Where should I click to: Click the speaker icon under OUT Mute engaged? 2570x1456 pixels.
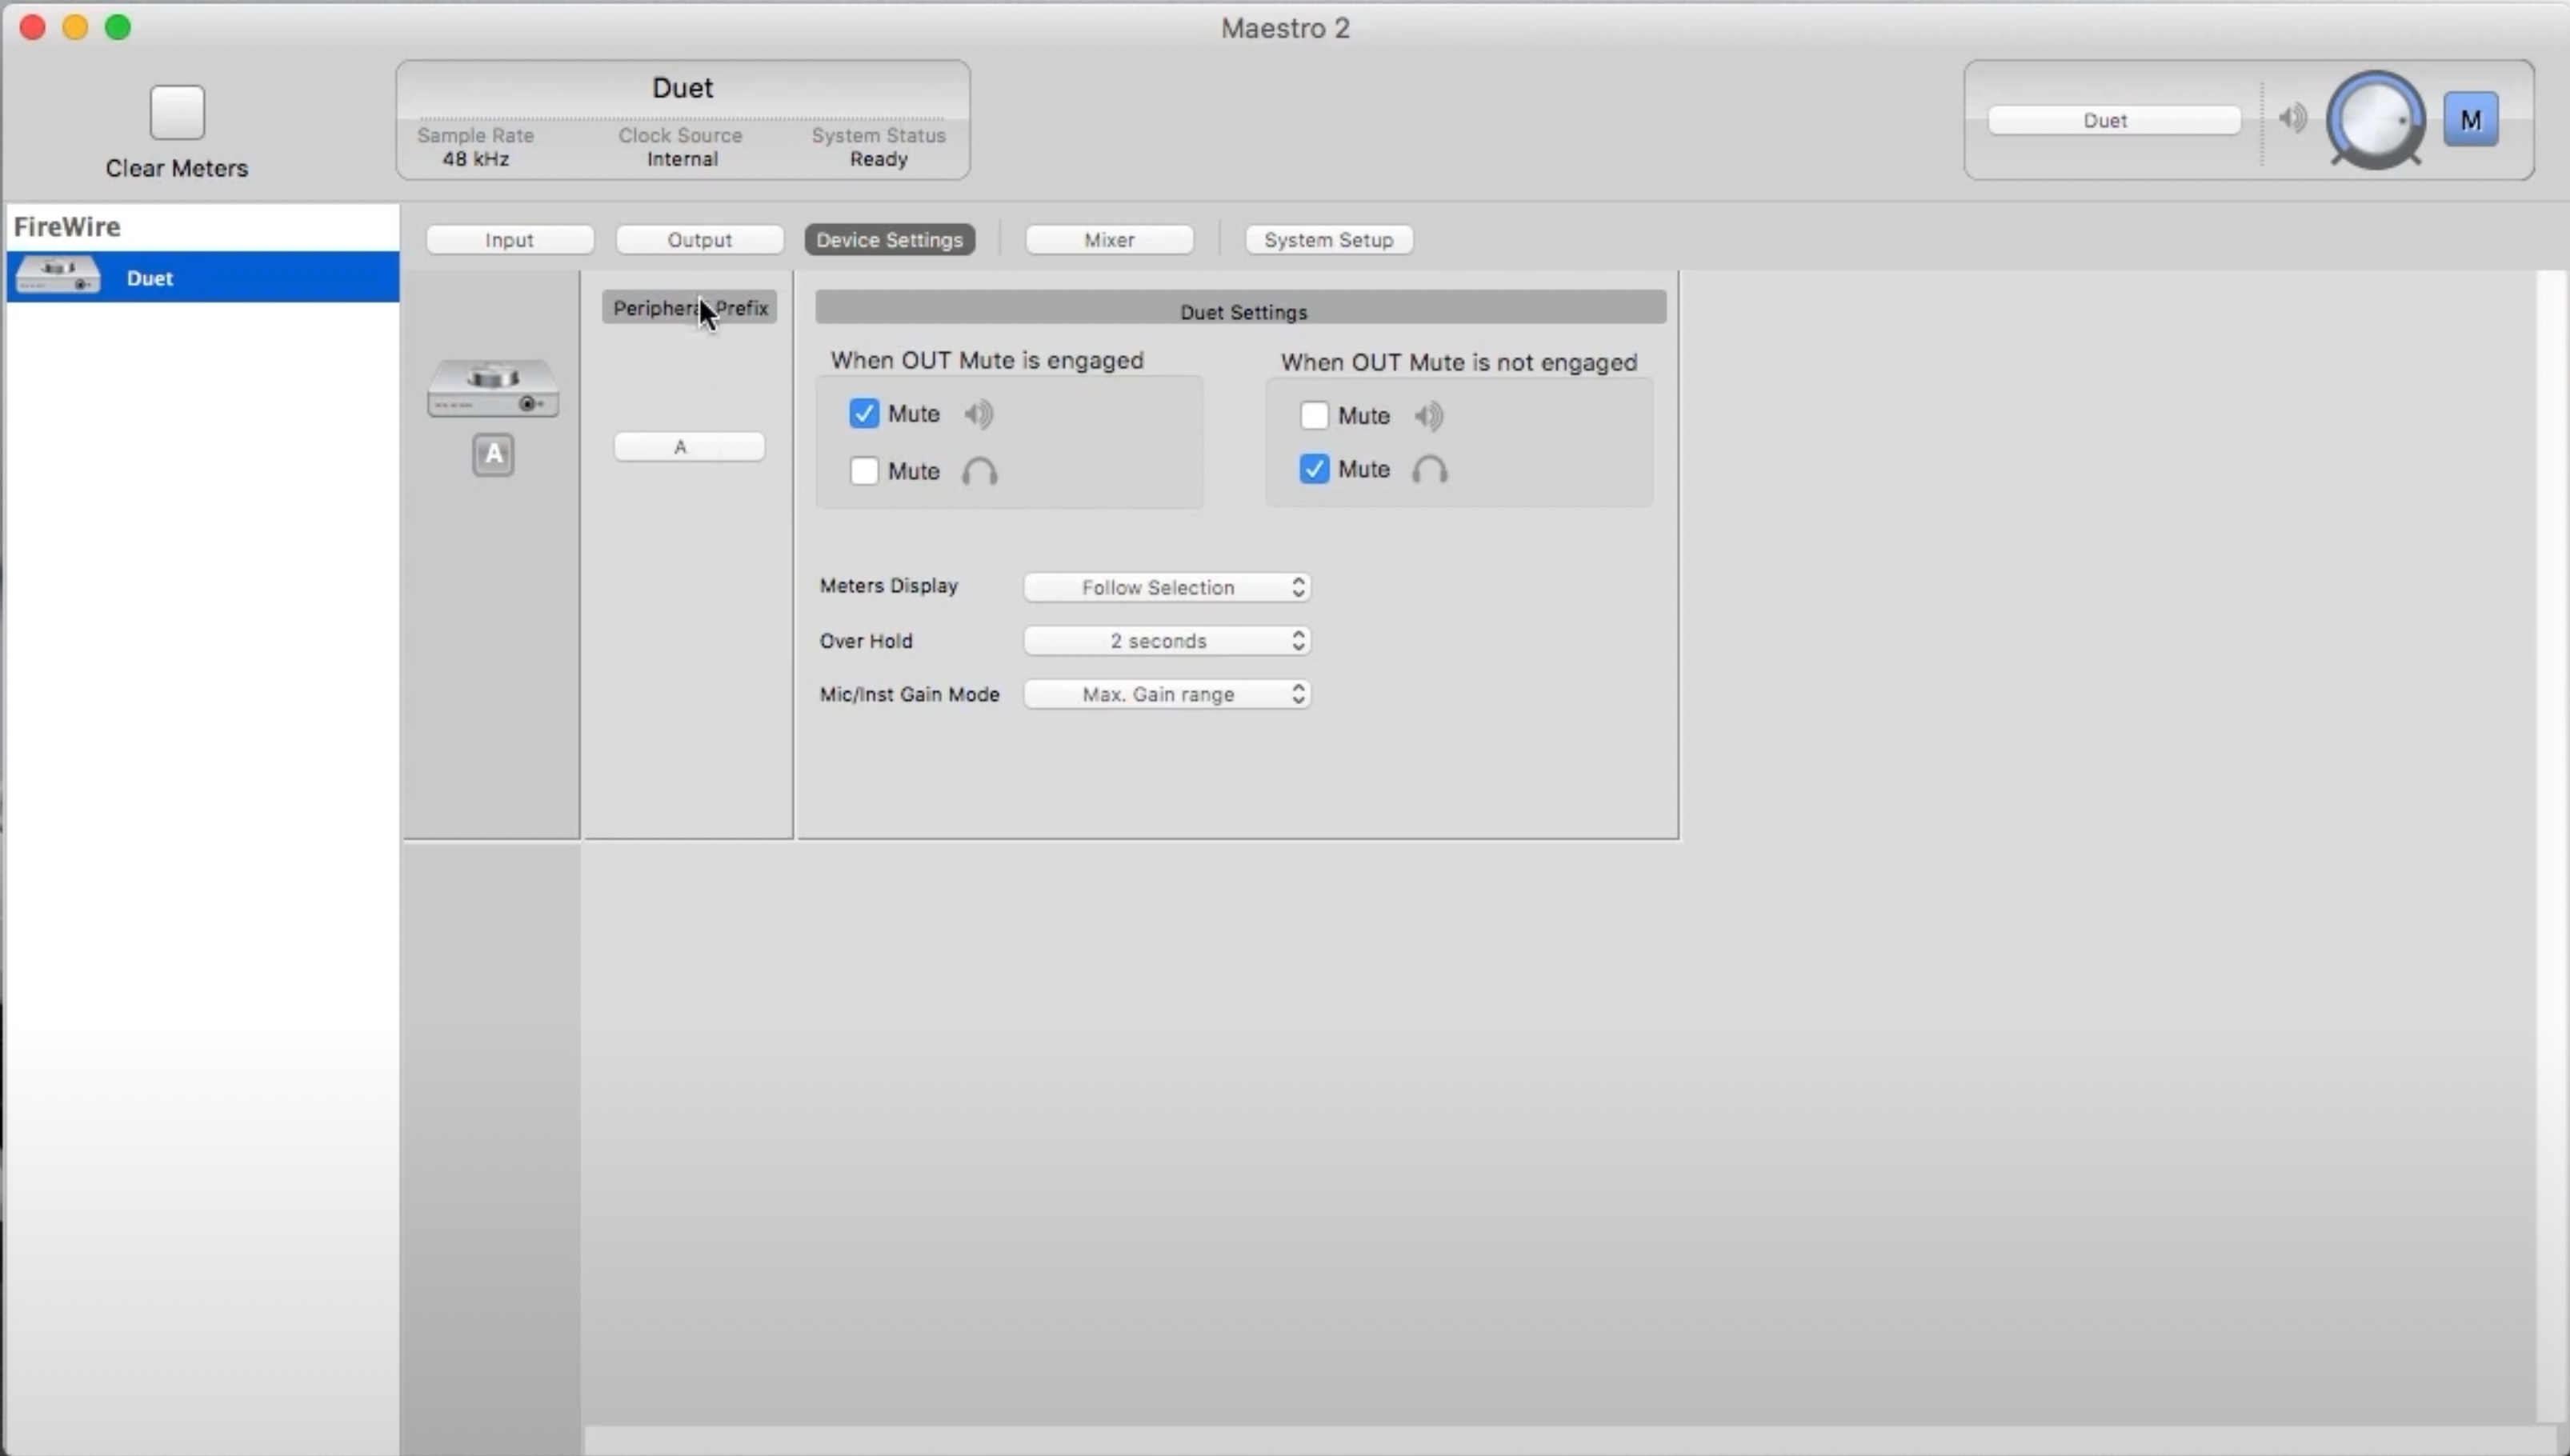point(979,414)
